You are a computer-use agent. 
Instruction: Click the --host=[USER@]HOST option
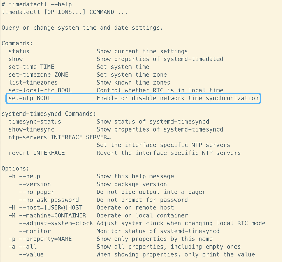(x=51, y=208)
